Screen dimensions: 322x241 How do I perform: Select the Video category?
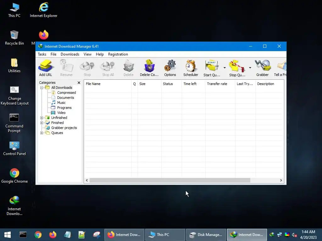[58, 113]
